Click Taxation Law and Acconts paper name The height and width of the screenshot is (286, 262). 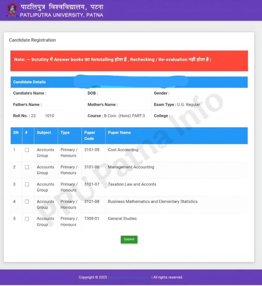[x=132, y=184]
